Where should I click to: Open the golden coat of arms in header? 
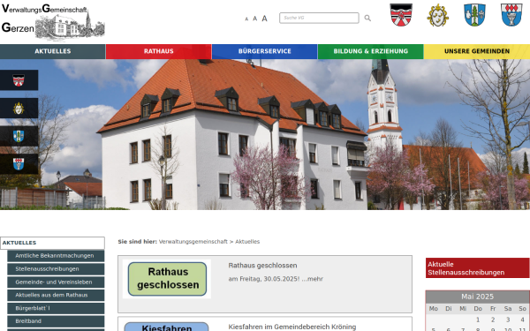pos(438,15)
